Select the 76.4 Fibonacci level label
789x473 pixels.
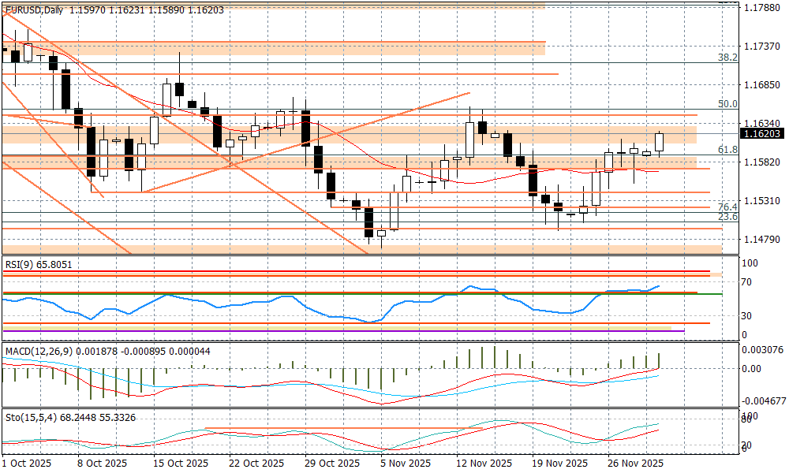point(727,206)
